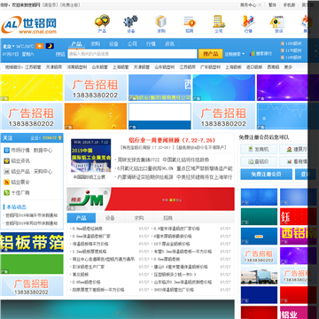Click the 市场行情 sidebar icon
Image resolution: width=319 pixels, height=319 pixels.
point(6,151)
